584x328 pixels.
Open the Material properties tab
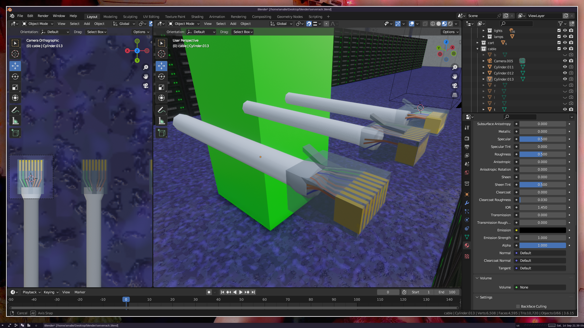click(x=467, y=245)
